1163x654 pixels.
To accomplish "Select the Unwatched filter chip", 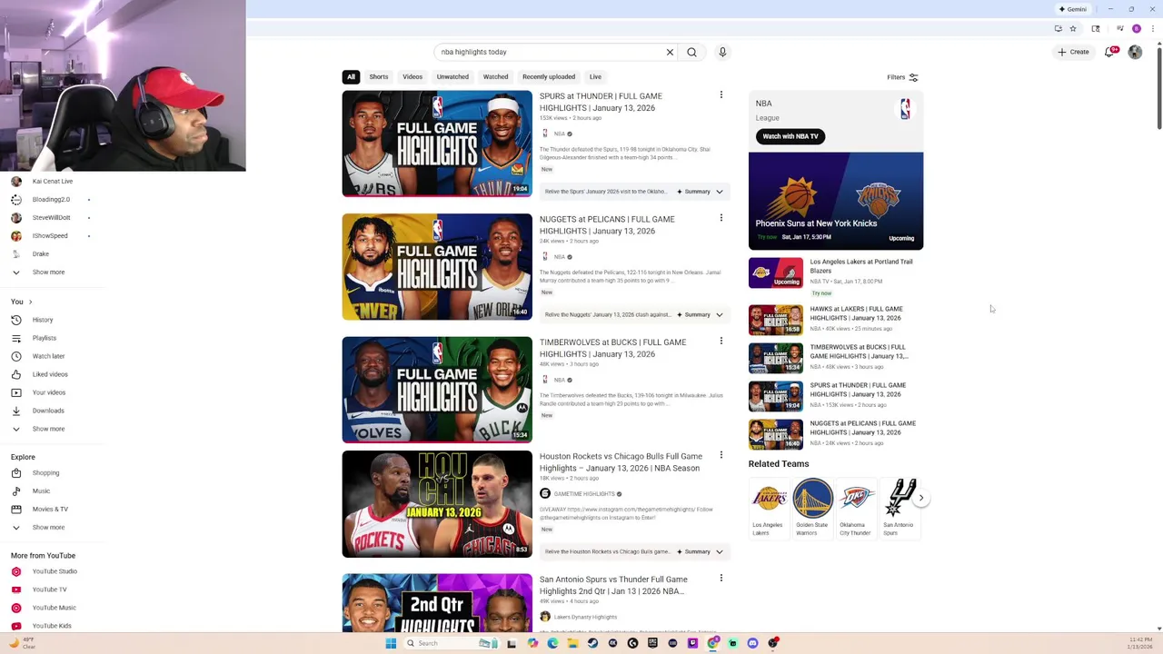I will click(x=452, y=77).
